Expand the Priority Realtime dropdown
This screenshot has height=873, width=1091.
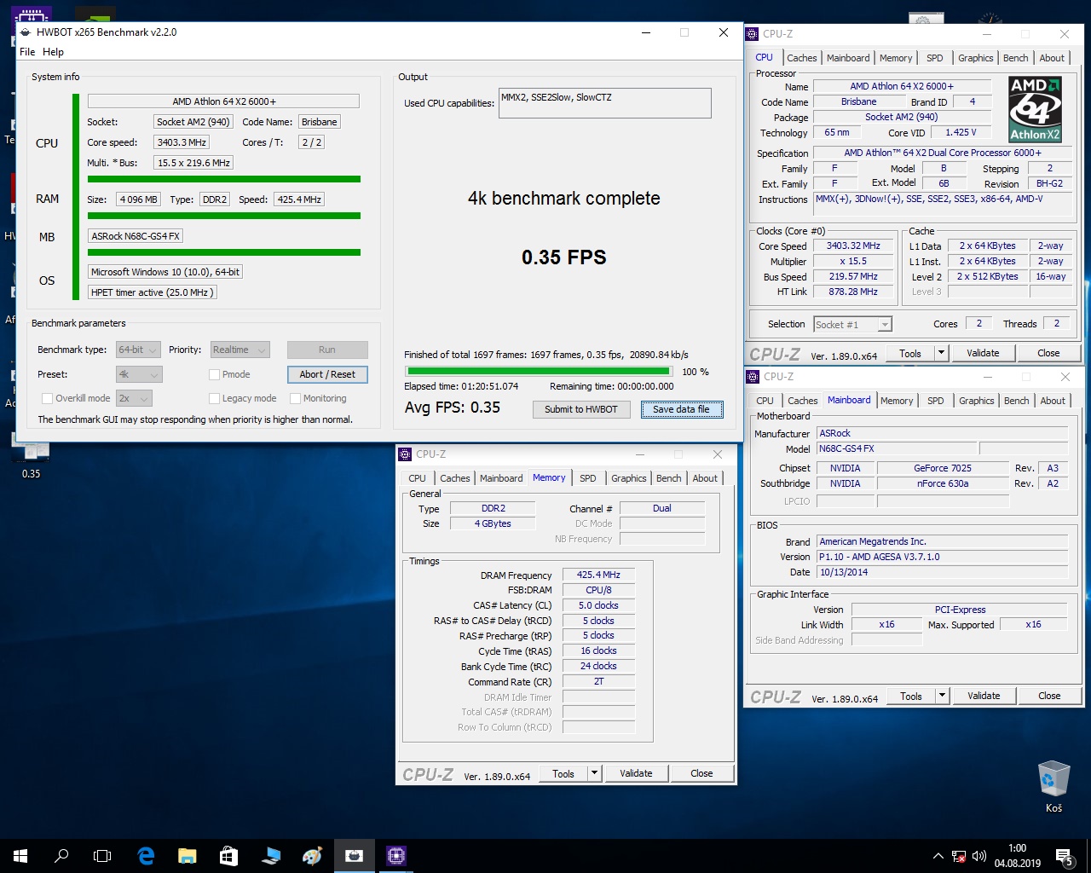pos(240,350)
